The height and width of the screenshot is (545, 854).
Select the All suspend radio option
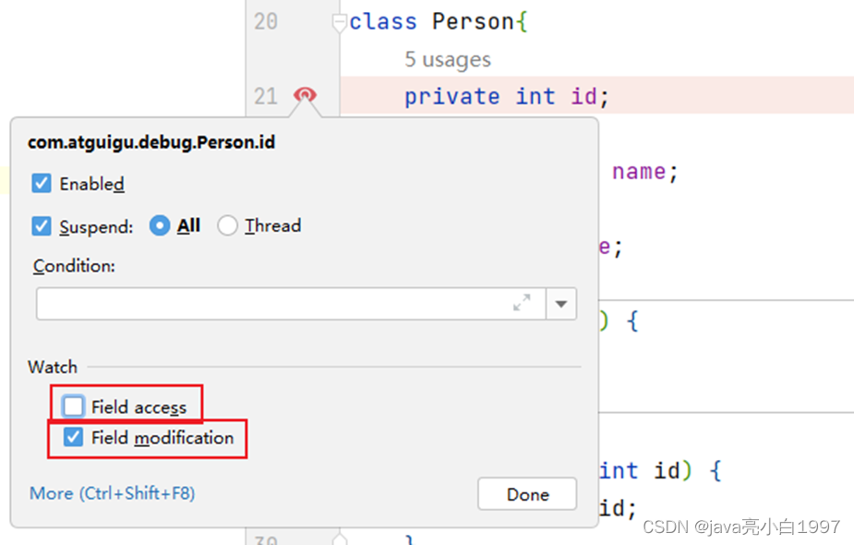[160, 225]
